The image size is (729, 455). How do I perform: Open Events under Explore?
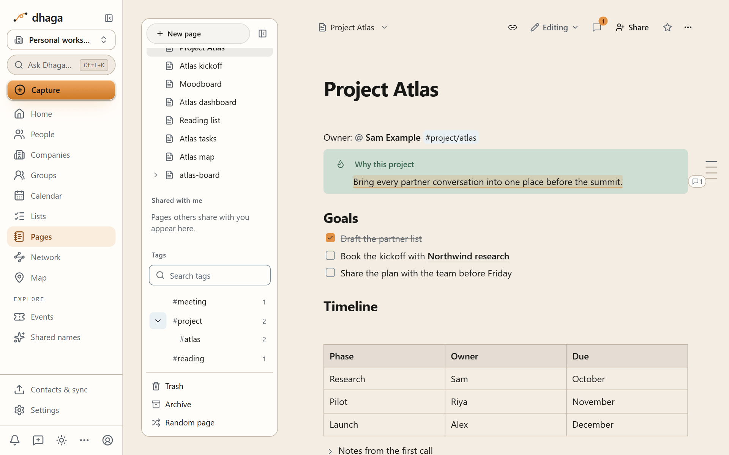pos(61,317)
